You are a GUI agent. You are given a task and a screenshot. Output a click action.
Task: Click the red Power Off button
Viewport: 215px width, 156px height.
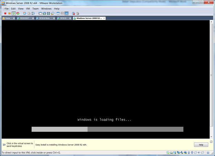coord(5,13)
